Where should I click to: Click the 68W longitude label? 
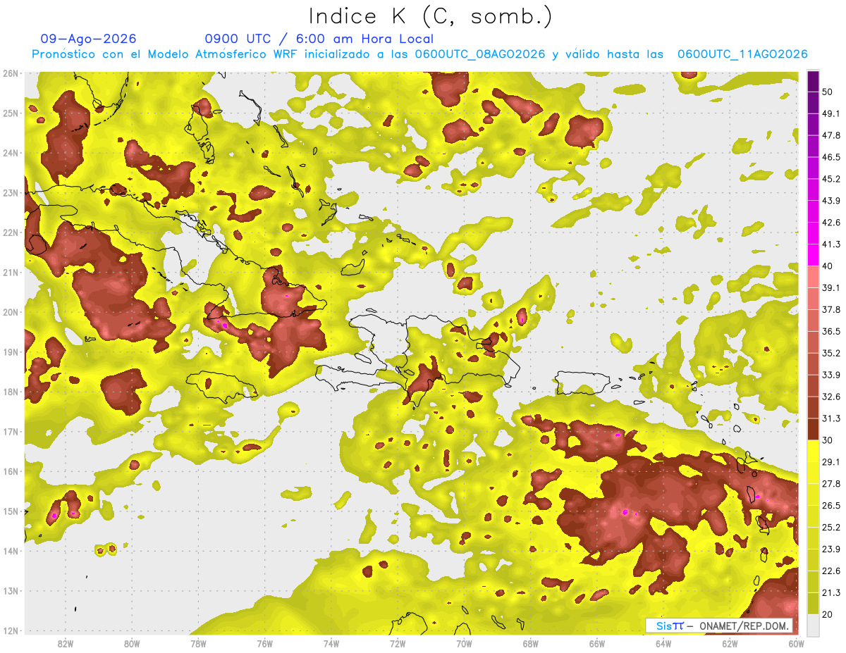531,644
